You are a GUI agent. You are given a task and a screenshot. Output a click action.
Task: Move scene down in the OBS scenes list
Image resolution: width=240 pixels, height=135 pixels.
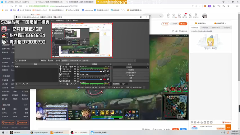click(x=27, y=84)
